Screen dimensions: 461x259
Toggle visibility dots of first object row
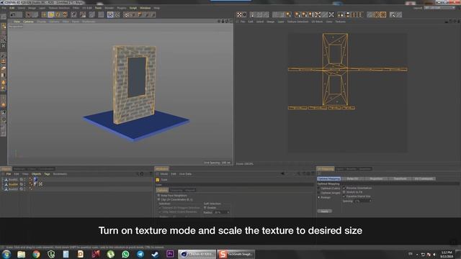[24, 179]
